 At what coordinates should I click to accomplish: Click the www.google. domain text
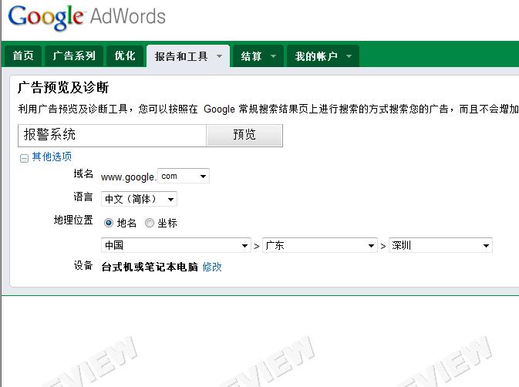point(128,177)
